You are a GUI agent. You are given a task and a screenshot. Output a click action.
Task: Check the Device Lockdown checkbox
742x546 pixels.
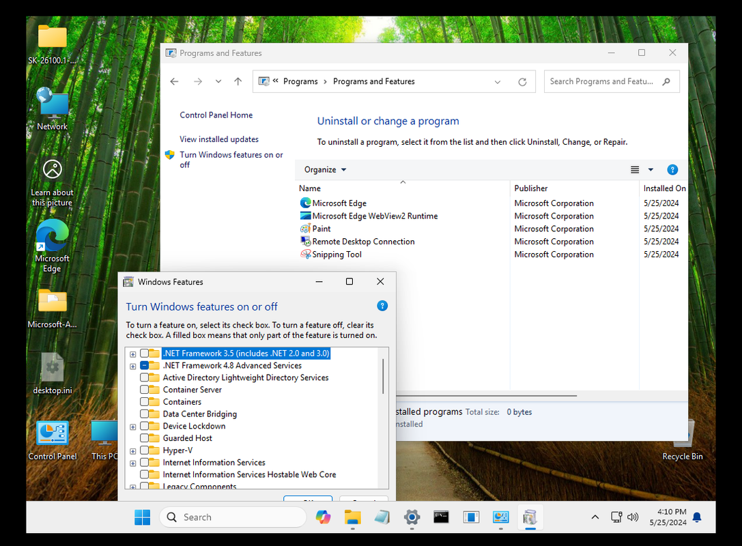click(144, 426)
